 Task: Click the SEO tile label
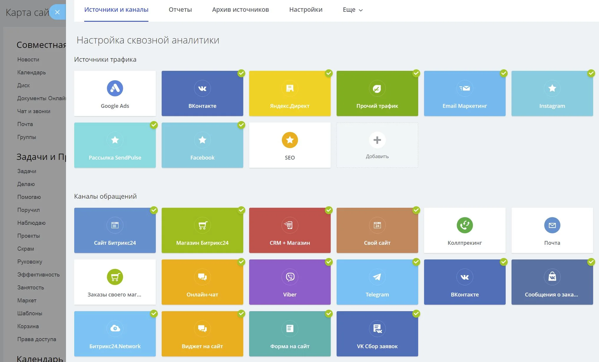[290, 157]
